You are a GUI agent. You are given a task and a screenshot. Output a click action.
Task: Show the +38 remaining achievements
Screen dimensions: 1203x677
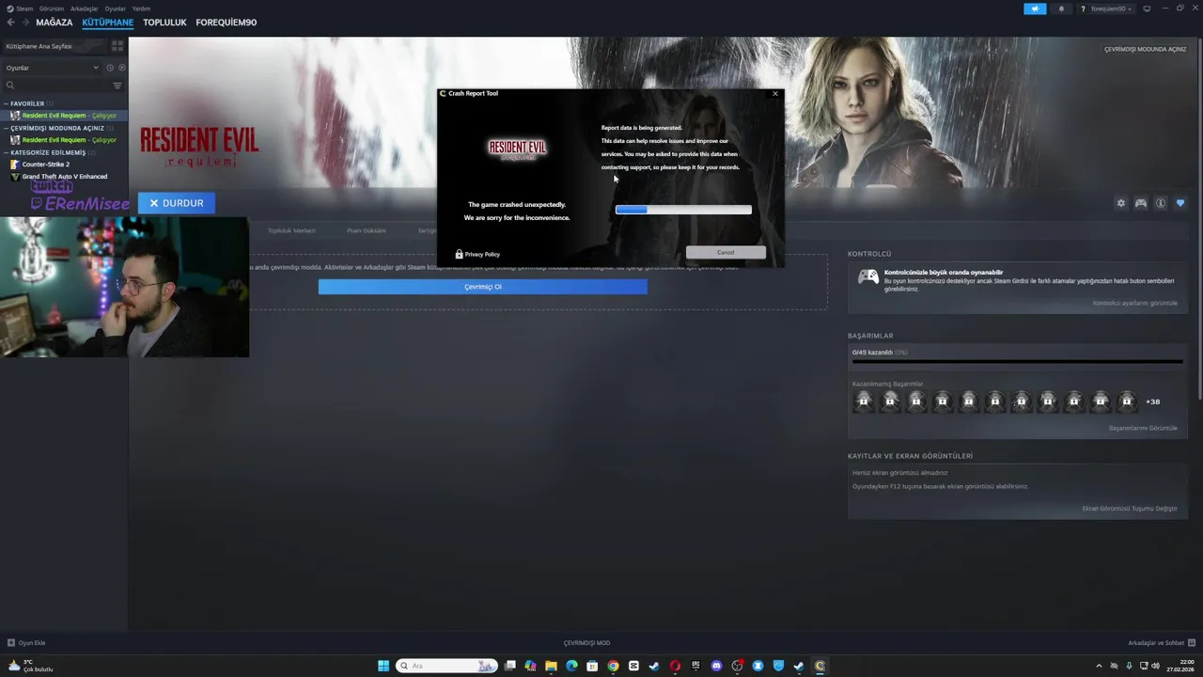coord(1152,401)
